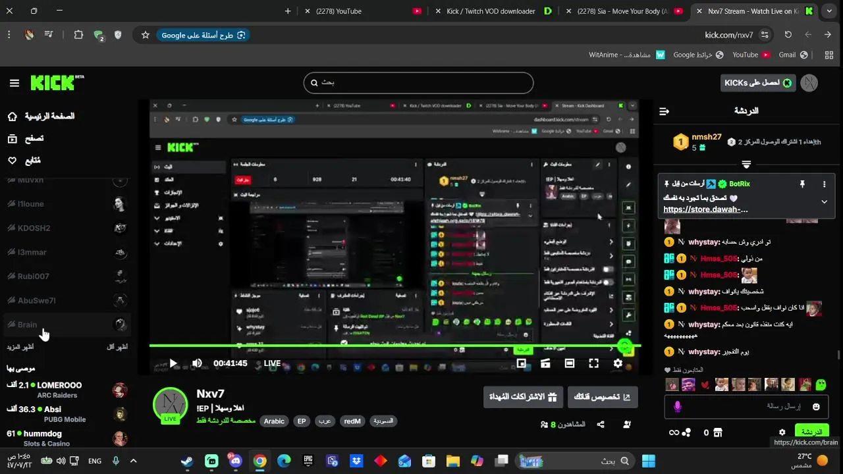
Task: Open Browse in the sidebar
Action: pos(25,138)
